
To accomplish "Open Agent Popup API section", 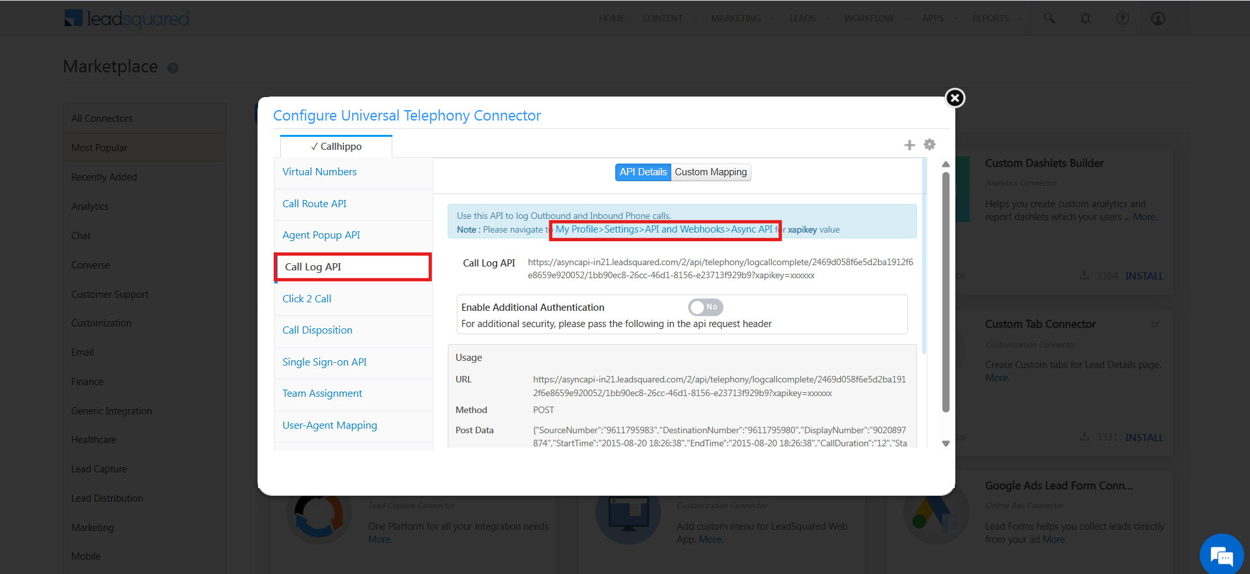I will click(x=354, y=235).
